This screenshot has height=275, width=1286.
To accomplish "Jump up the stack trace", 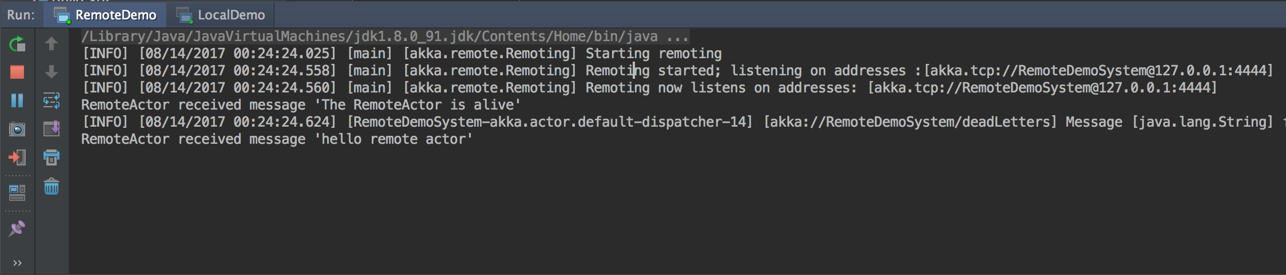I will click(51, 44).
